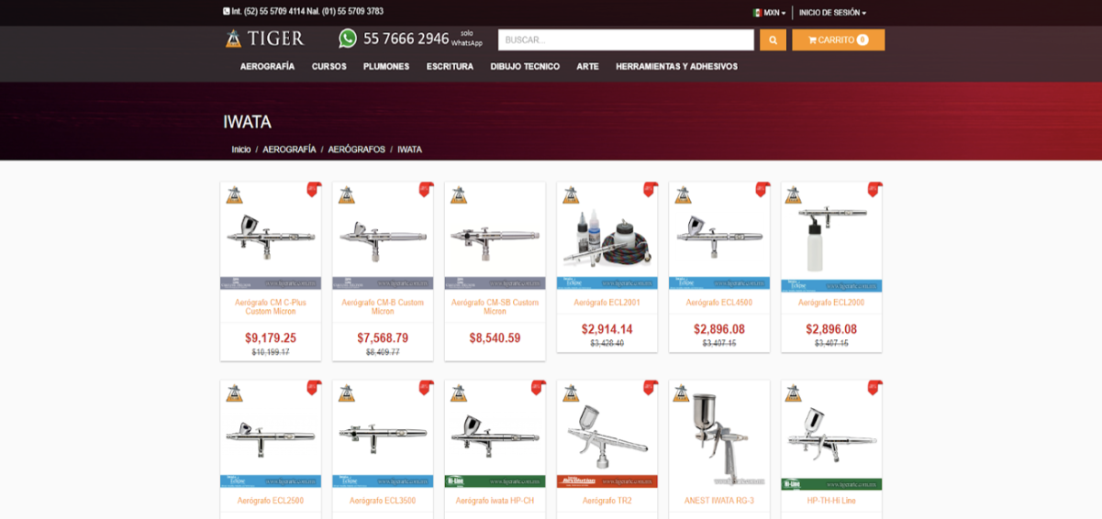This screenshot has height=519, width=1102.
Task: Click red discount badge on ECL2000 card
Action: tap(874, 189)
